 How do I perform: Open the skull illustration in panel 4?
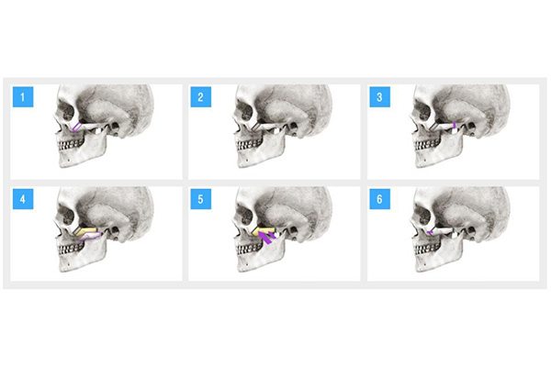click(x=105, y=229)
